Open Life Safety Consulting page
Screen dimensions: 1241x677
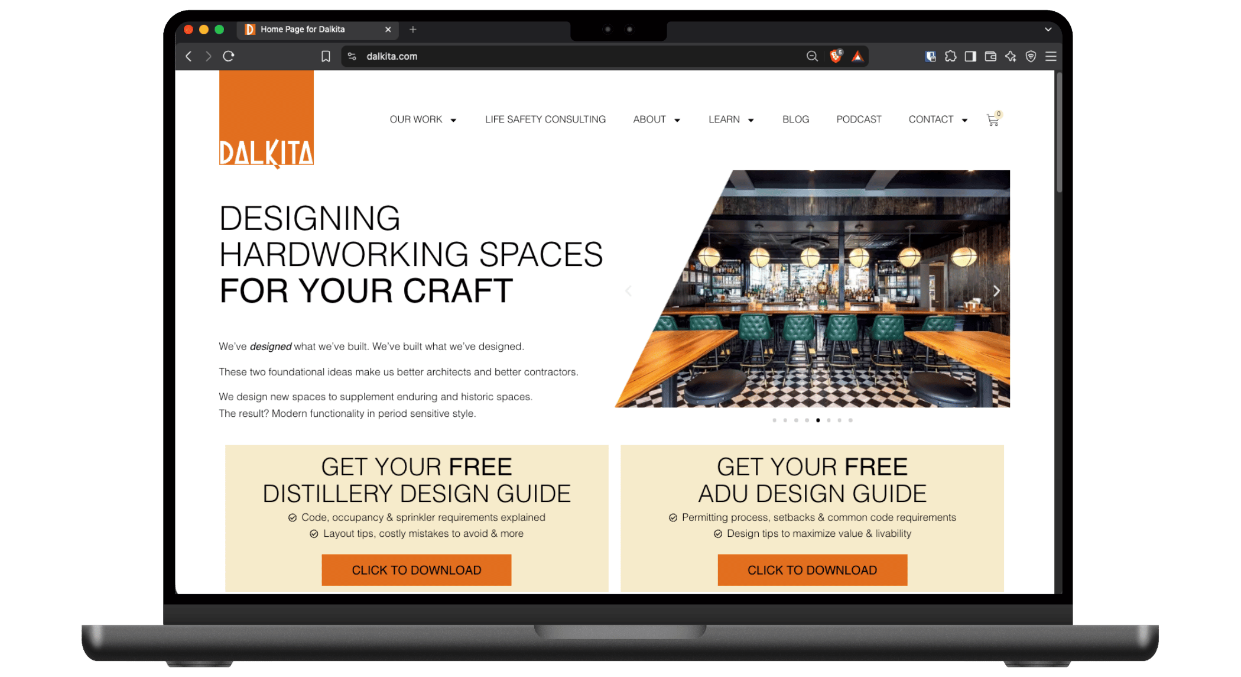coord(545,119)
